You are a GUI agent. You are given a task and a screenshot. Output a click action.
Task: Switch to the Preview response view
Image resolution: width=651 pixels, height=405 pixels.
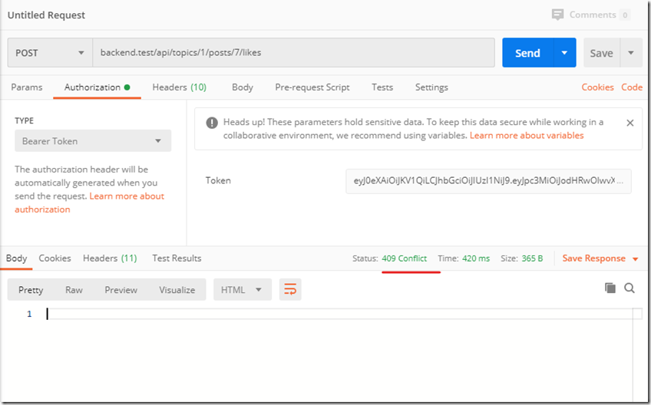[x=121, y=290]
